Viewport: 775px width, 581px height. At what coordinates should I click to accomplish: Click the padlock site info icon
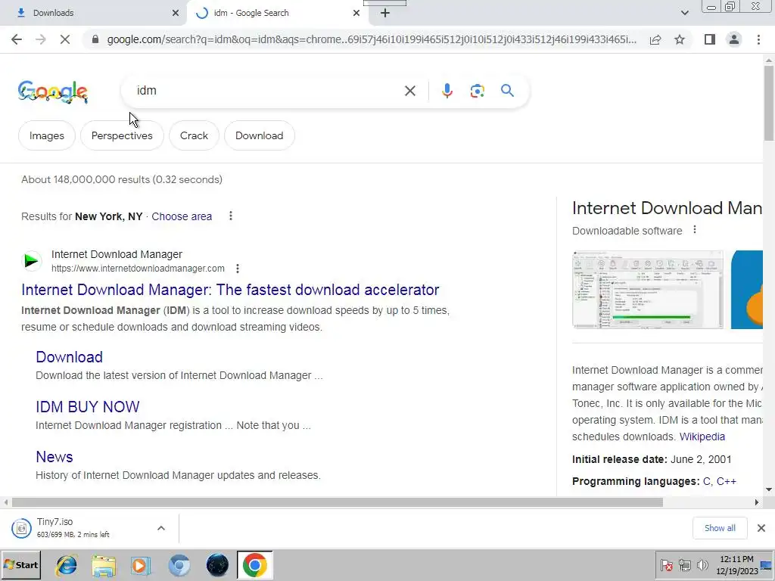point(95,39)
